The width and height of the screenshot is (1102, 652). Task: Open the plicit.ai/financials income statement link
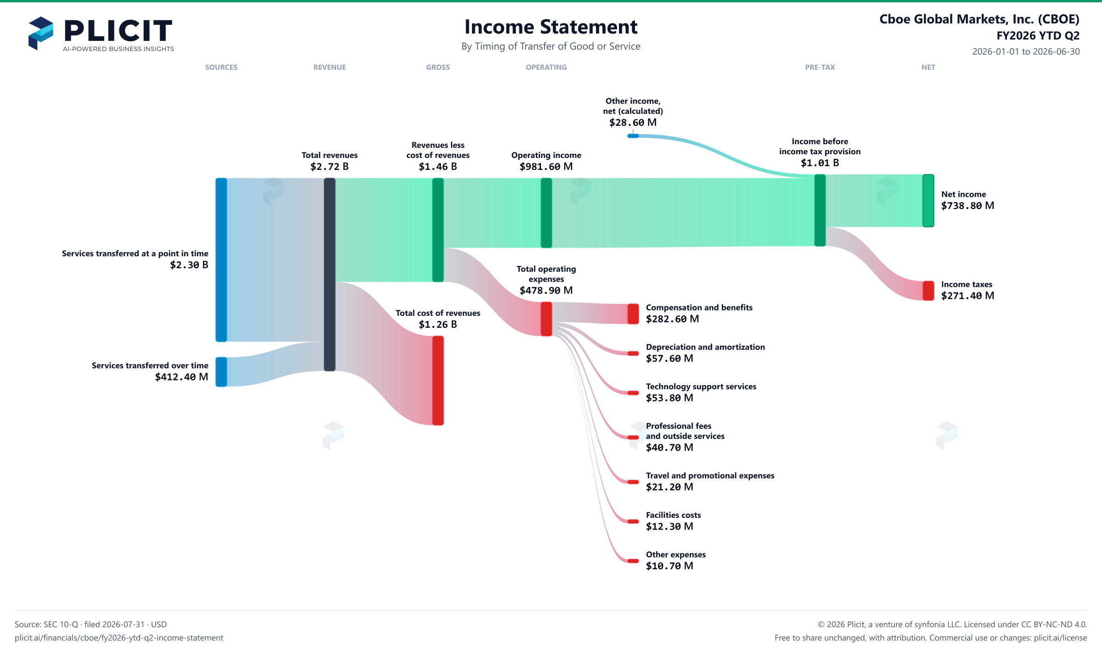tap(119, 638)
